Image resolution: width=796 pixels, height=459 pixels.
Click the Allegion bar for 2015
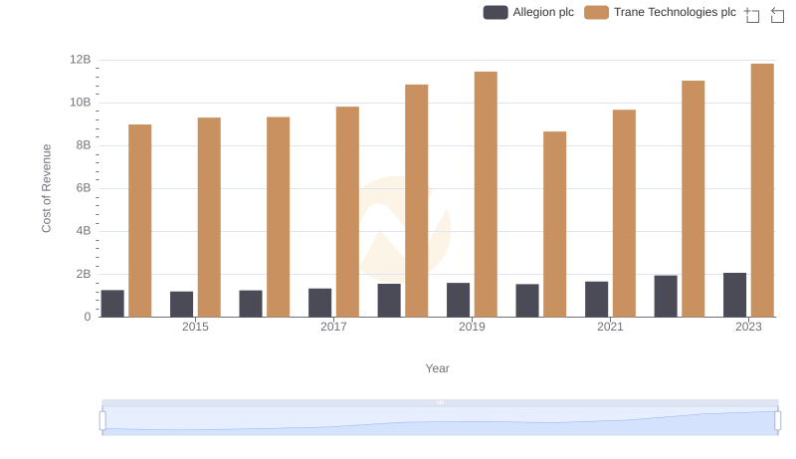pos(182,304)
